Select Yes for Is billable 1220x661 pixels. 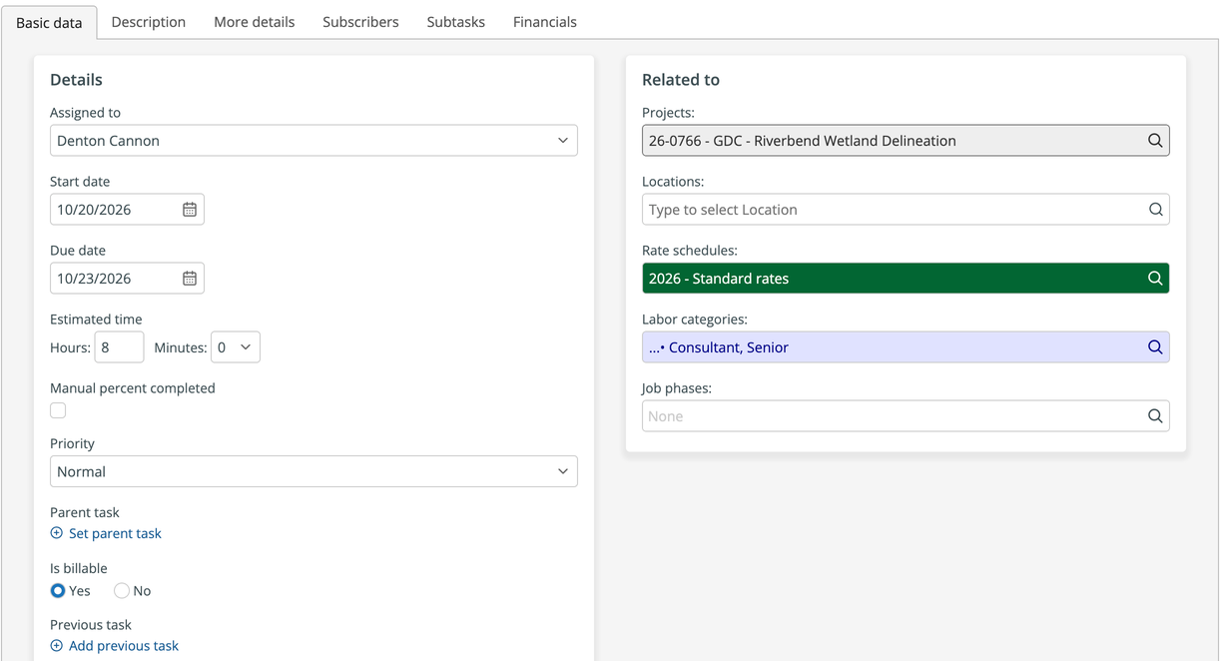point(58,591)
